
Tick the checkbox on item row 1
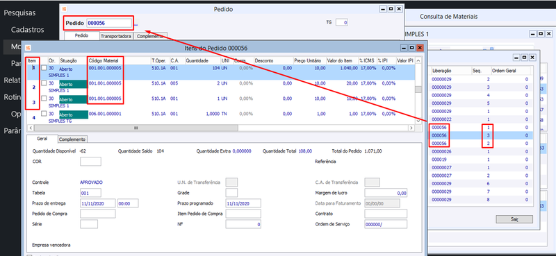click(44, 68)
